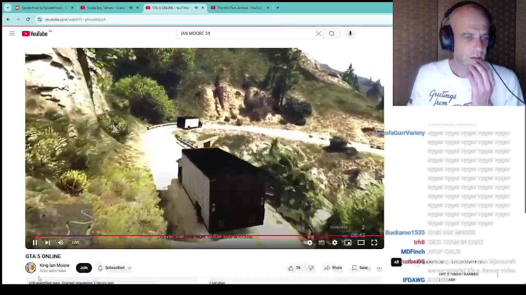Dislike the GTA 5 ONLINE video

(311, 268)
